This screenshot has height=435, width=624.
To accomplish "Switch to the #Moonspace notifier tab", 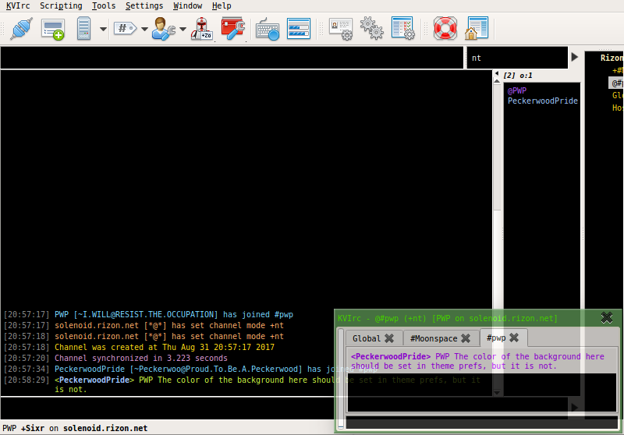I will click(x=434, y=338).
